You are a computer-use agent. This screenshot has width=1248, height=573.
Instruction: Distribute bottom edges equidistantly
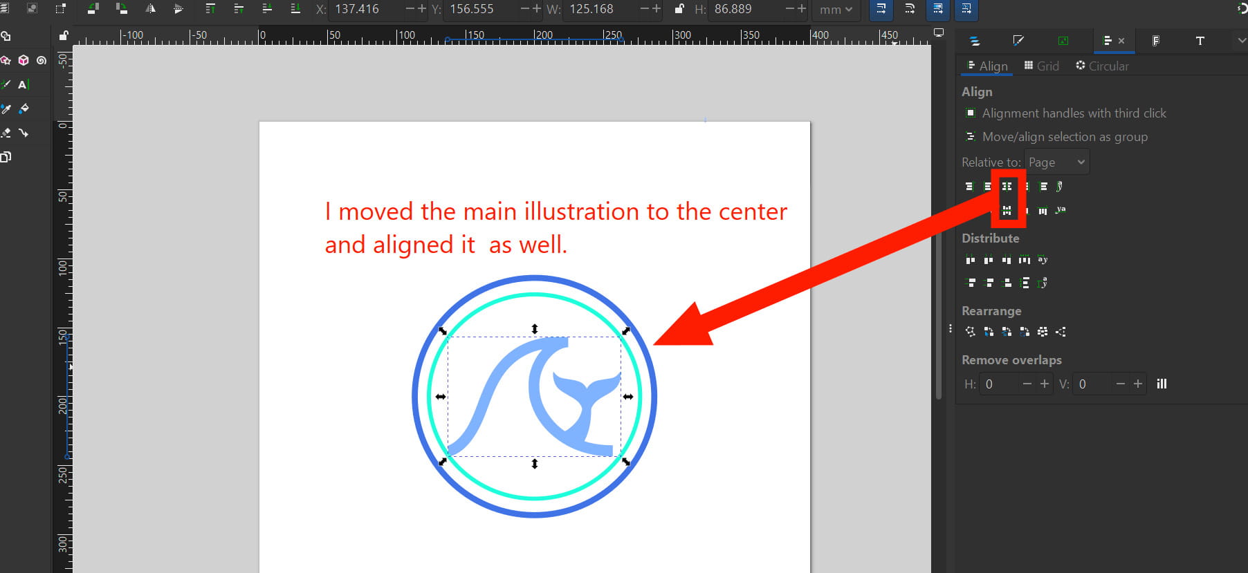(x=1007, y=283)
